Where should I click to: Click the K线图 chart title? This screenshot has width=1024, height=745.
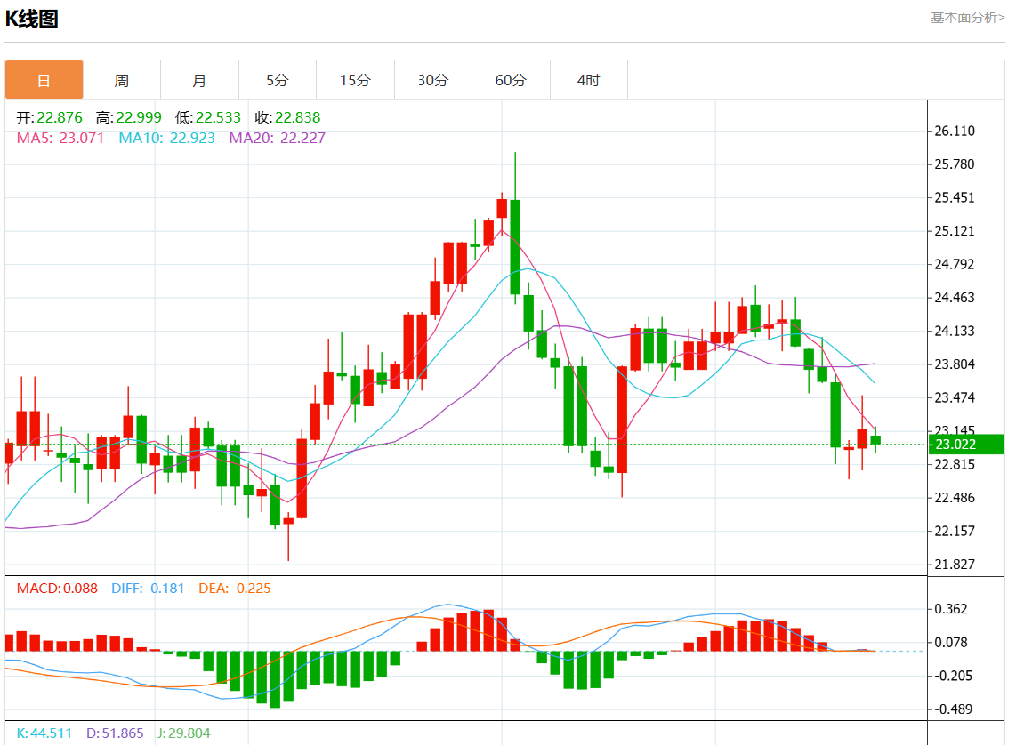pos(32,19)
